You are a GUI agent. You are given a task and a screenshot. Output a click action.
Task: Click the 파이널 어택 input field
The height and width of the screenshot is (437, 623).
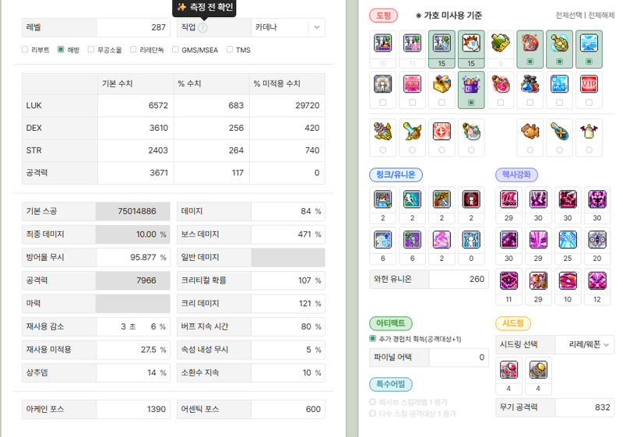pyautogui.click(x=459, y=357)
